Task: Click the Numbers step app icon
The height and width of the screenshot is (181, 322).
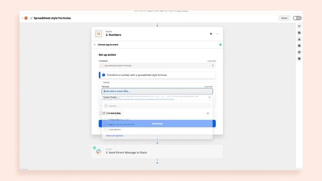Action: coord(99,34)
